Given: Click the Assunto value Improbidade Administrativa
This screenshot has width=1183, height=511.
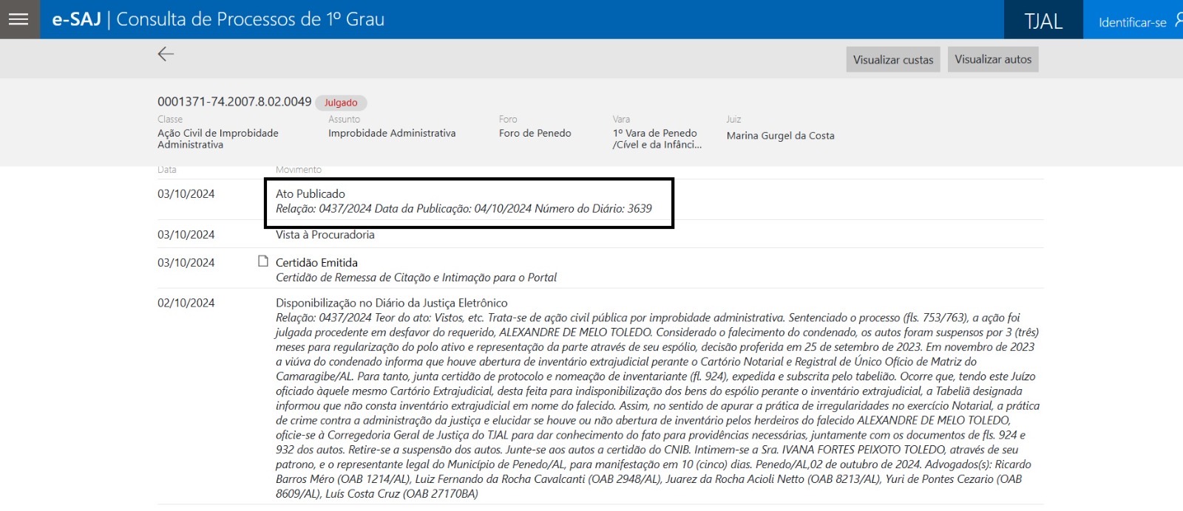Looking at the screenshot, I should pyautogui.click(x=392, y=133).
